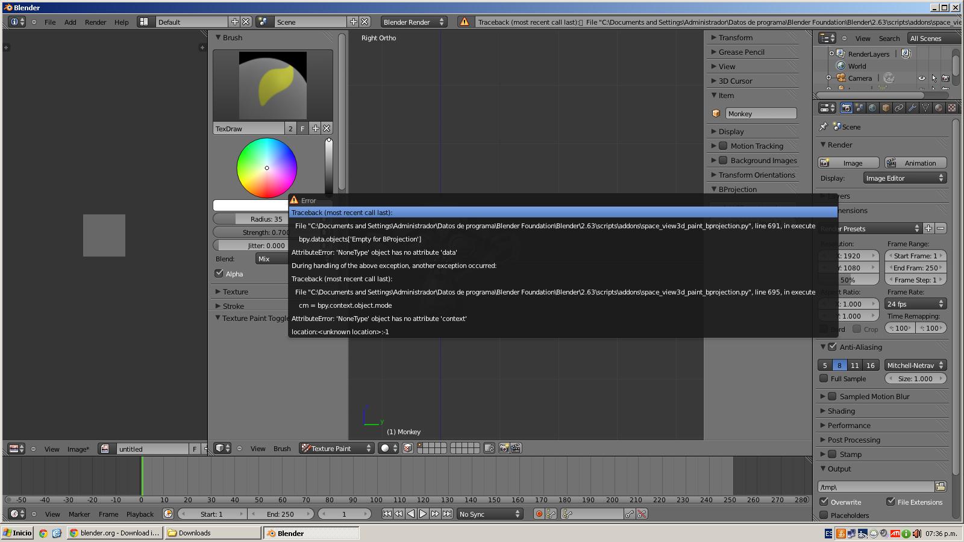Click the automatic keyframe record button
Screen dimensions: 964x542
(539, 514)
